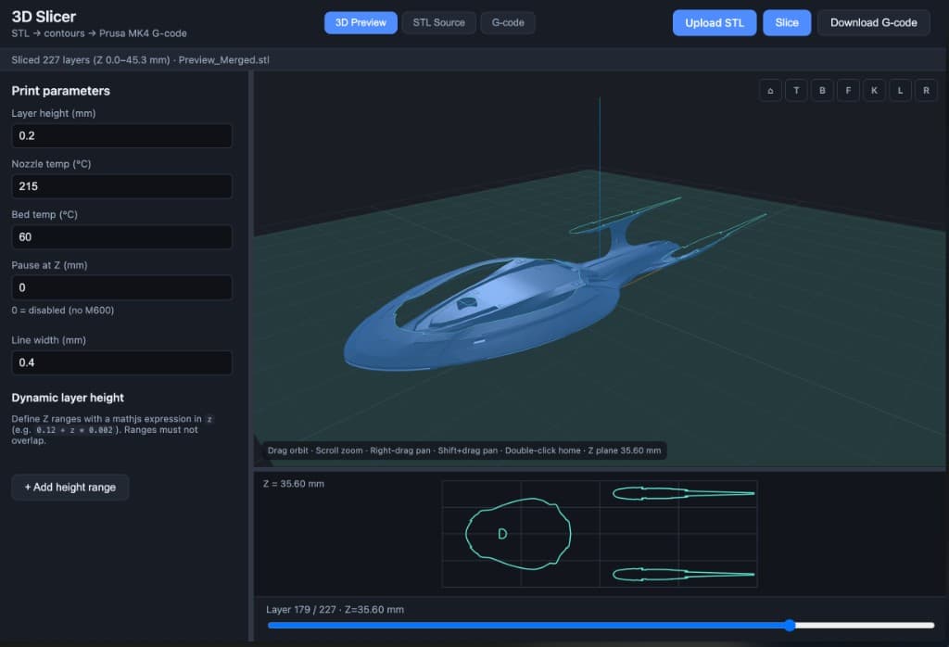Click Download G-code button
The width and height of the screenshot is (949, 647).
[x=873, y=22]
